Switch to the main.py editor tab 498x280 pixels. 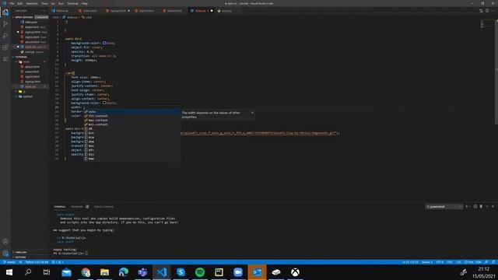pyautogui.click(x=226, y=11)
